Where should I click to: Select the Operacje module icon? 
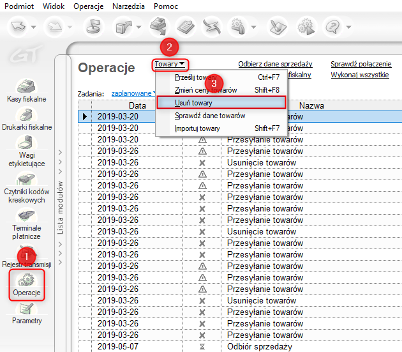(x=27, y=281)
